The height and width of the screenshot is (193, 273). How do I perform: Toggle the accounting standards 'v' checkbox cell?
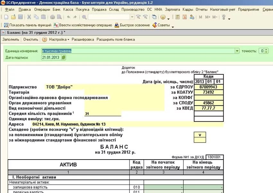[x=200, y=135]
